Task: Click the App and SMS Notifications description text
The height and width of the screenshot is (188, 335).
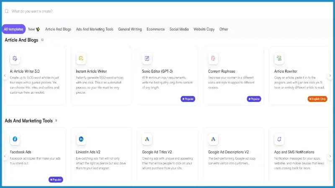Action: [299, 163]
